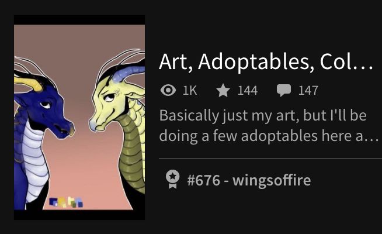Screen dimensions: 382x234
Task: Click the "doing a few adoptables" description line
Action: pyautogui.click(x=269, y=136)
